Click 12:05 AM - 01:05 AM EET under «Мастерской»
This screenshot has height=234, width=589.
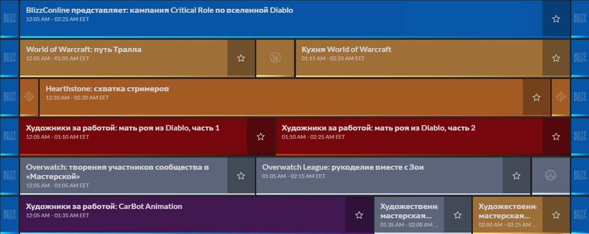(x=57, y=185)
